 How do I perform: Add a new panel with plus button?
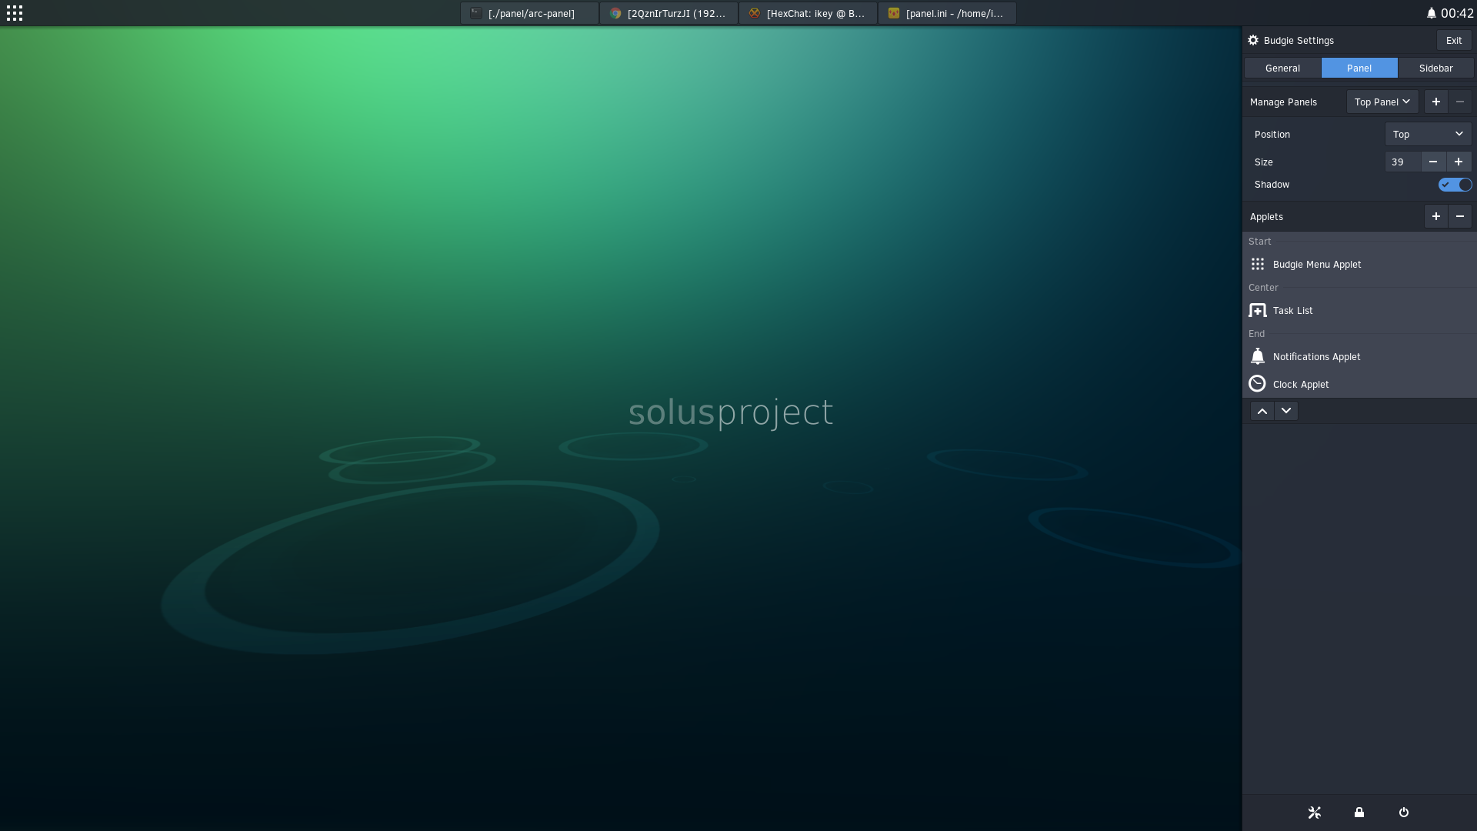pos(1435,102)
